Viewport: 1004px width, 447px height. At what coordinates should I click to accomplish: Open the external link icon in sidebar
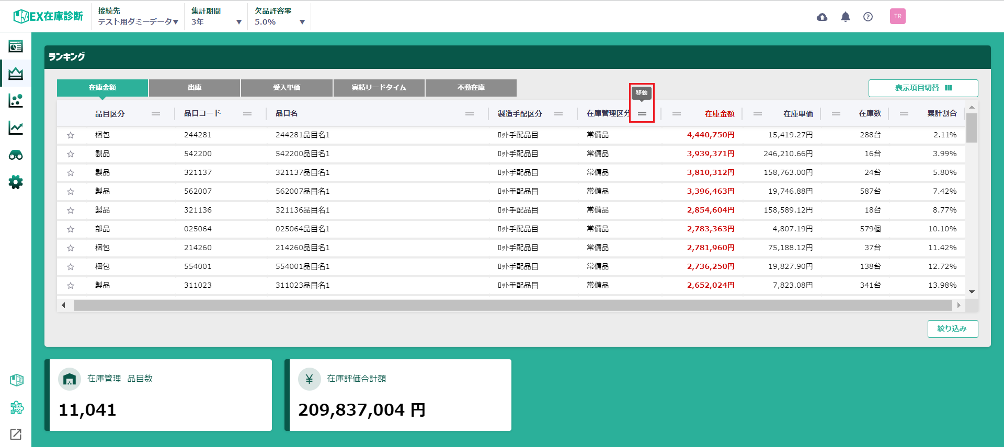pyautogui.click(x=16, y=434)
